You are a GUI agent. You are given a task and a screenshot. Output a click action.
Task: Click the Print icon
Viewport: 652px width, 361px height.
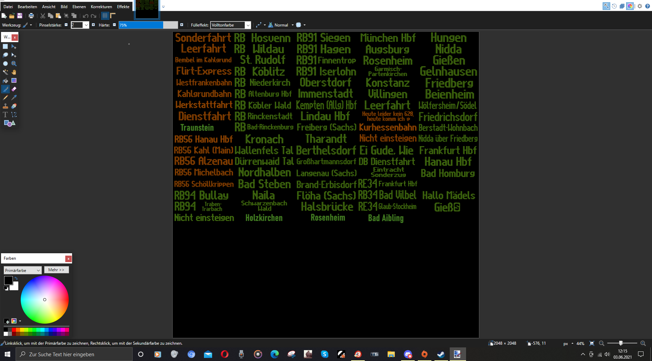click(x=31, y=16)
